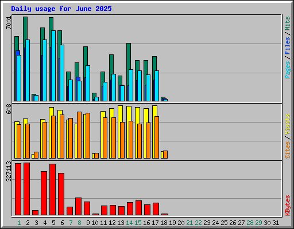Image resolution: width=294 pixels, height=229 pixels.
Task: Click the orange sites bar for day 11
Action: pos(105,138)
